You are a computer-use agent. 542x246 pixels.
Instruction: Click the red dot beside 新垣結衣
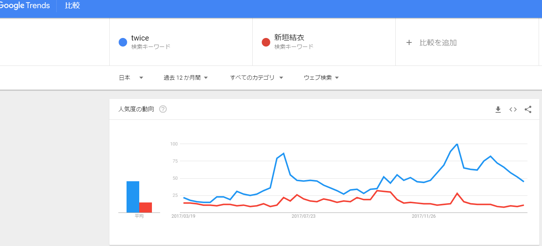266,42
